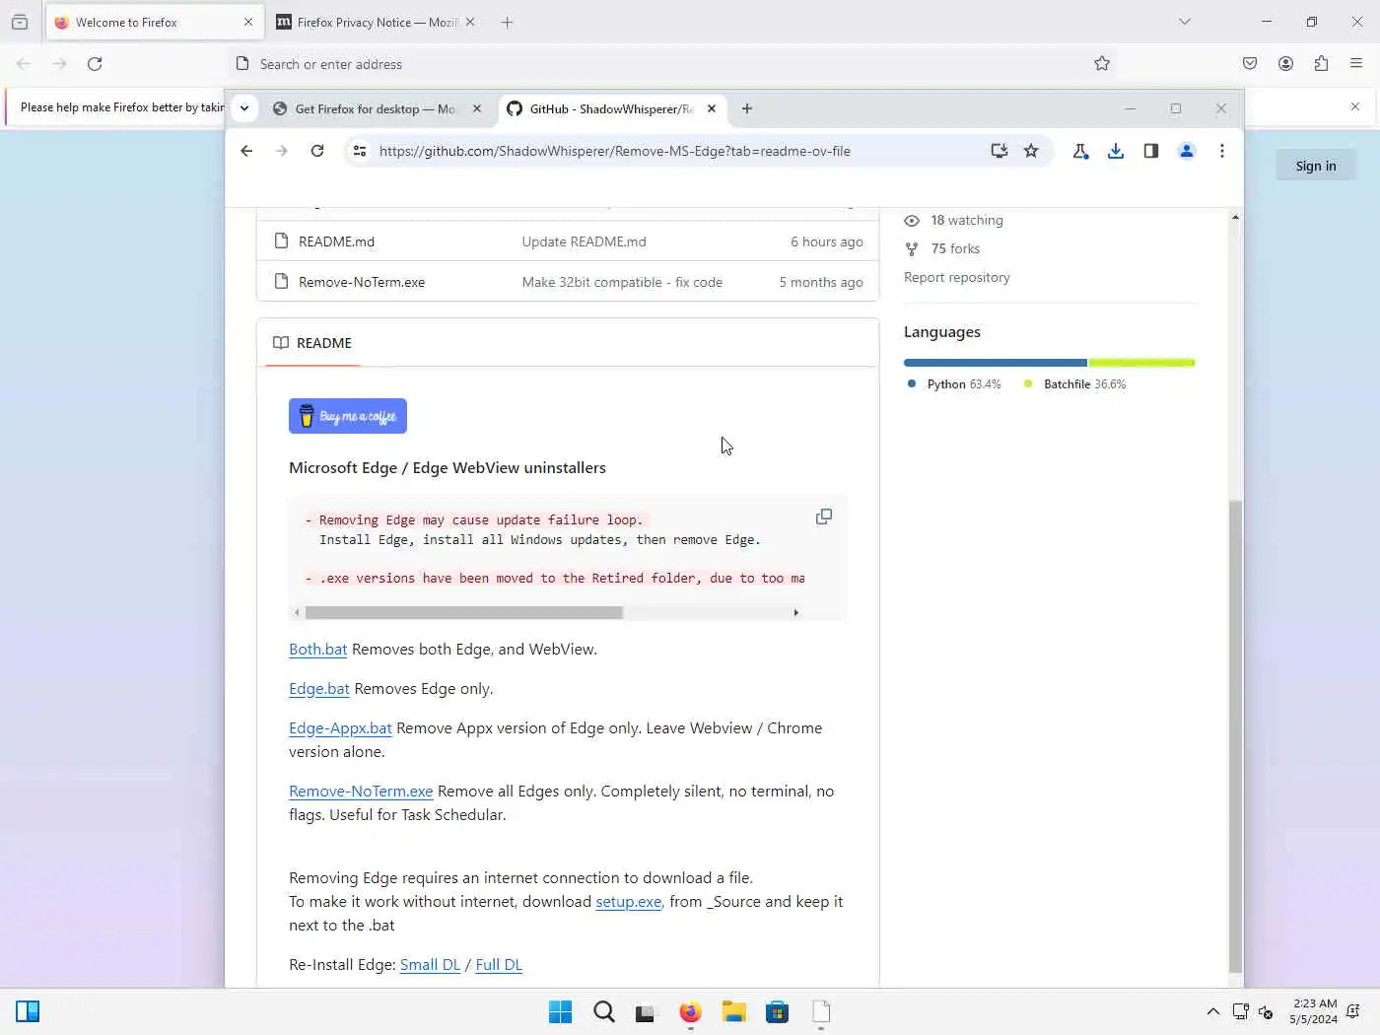
Task: Close the GitHub ShadowWhisperer tab
Action: point(712,108)
